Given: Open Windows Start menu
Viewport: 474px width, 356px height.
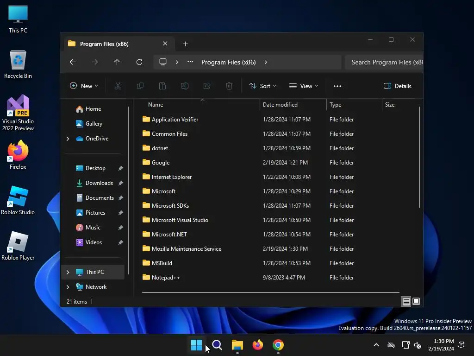Looking at the screenshot, I should click(x=196, y=345).
